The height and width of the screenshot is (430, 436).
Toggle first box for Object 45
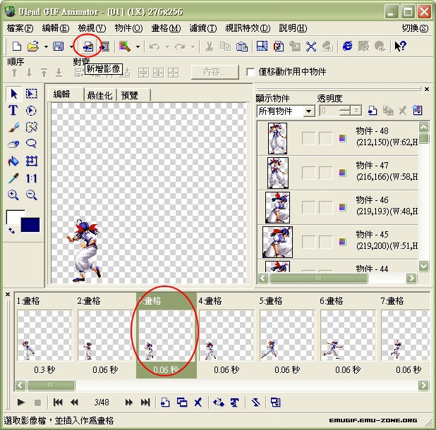tap(308, 242)
